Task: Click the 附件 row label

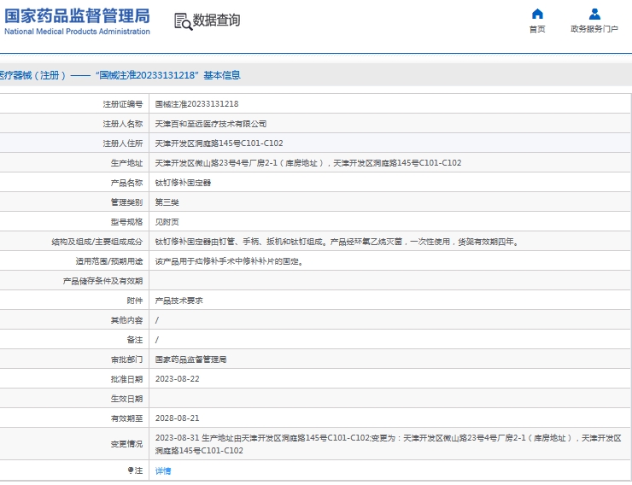Action: coord(135,301)
